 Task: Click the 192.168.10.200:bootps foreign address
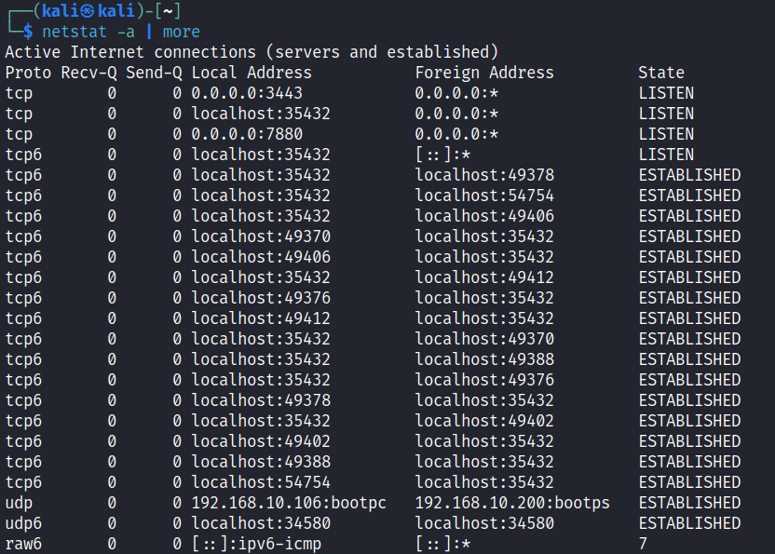coord(512,503)
